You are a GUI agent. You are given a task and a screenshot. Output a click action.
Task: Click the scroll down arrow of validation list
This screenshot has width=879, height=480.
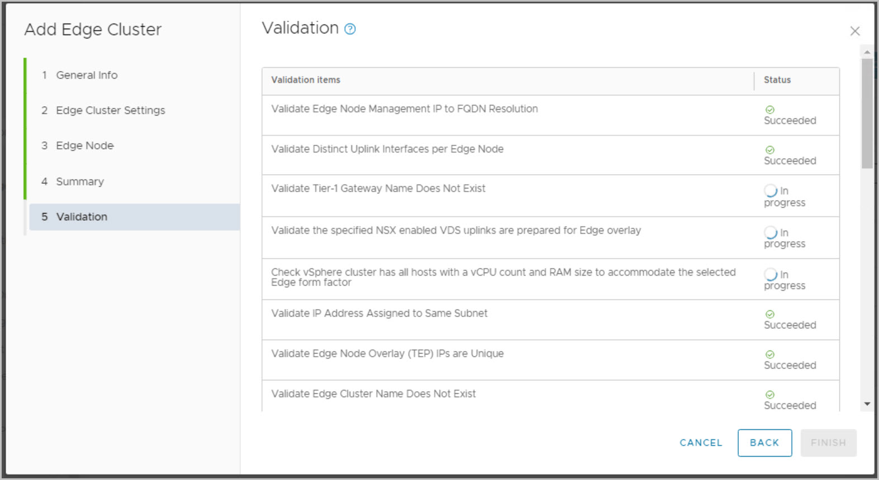[x=867, y=404]
